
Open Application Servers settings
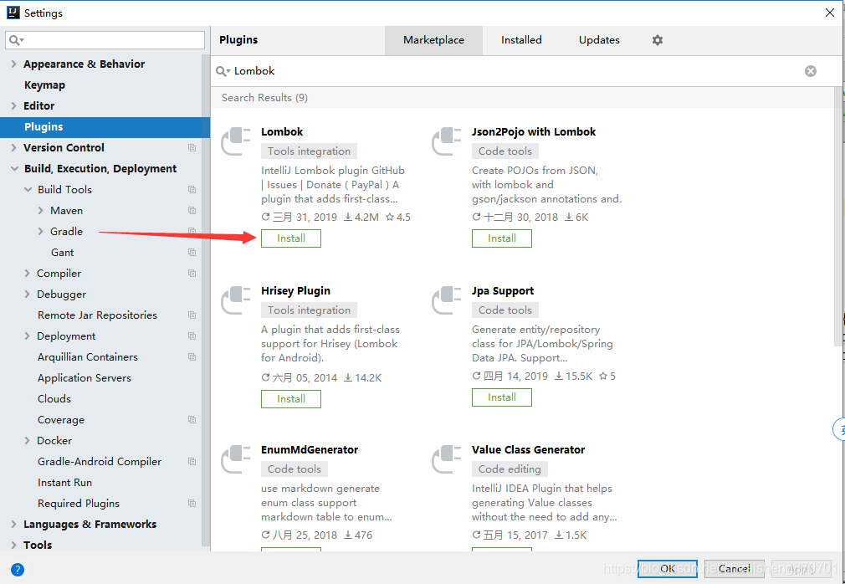click(84, 377)
